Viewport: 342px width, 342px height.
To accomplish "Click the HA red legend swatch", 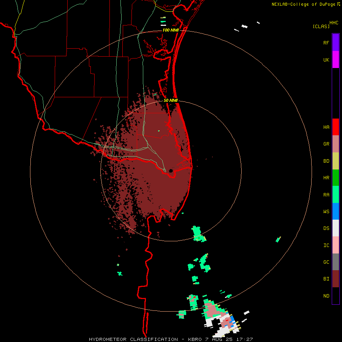I will (x=336, y=127).
